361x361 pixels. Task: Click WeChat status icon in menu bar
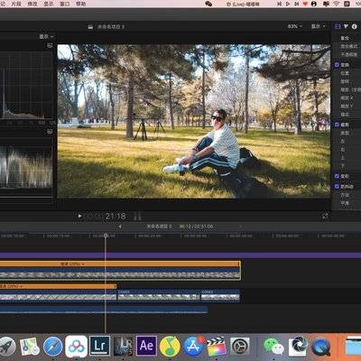pos(208,4)
